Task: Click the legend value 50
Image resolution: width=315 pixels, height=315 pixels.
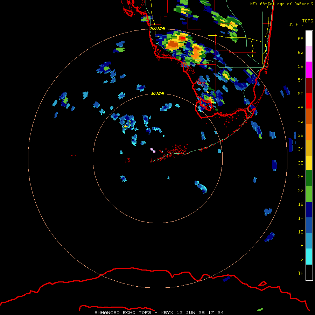Action: click(301, 94)
